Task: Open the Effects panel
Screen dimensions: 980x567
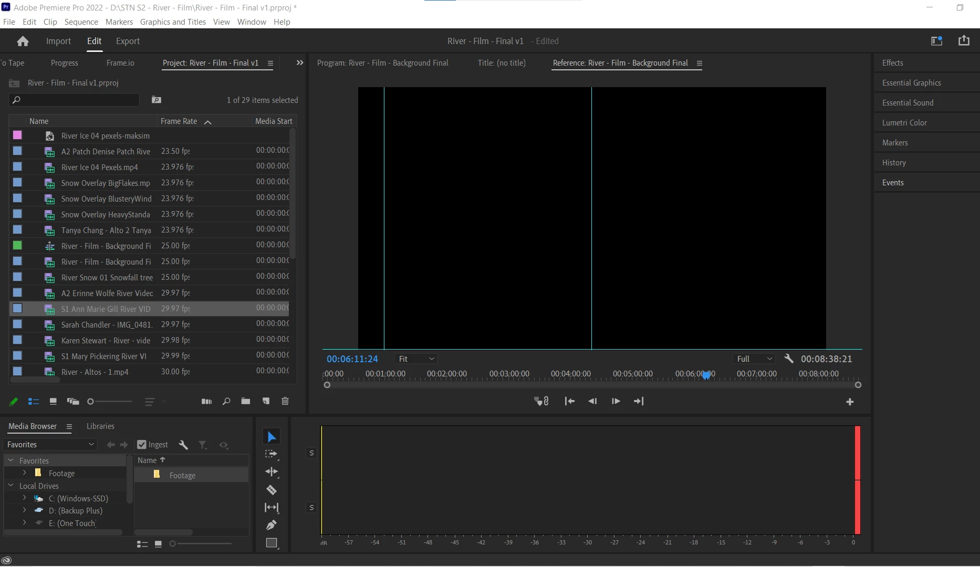Action: click(892, 62)
